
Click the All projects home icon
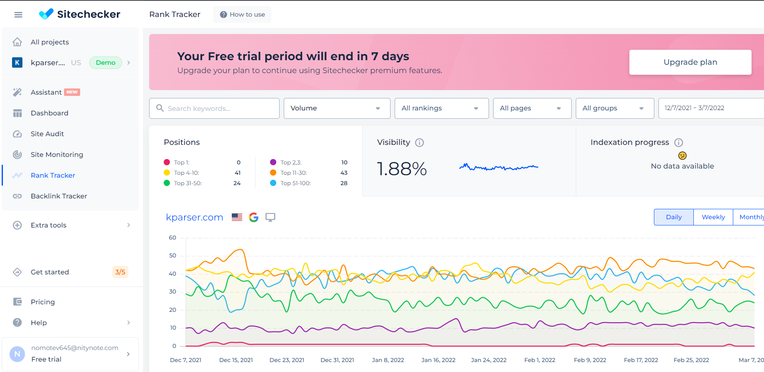tap(17, 42)
